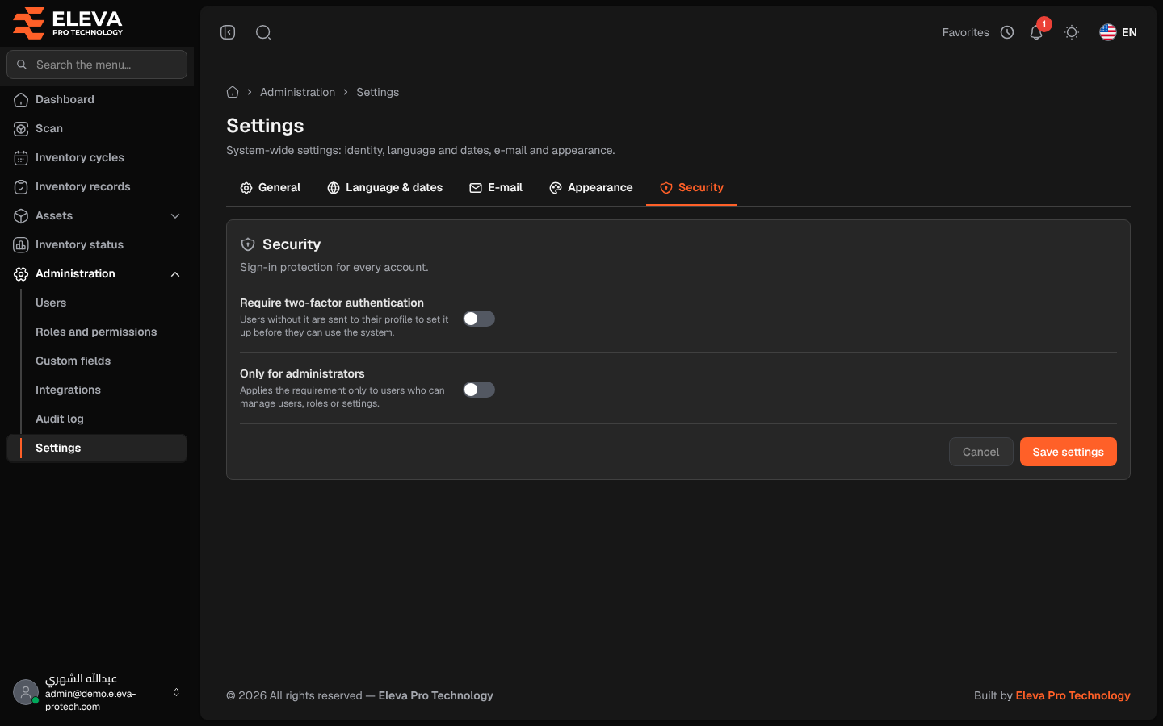Click the Security tab shield icon
Viewport: 1163px width, 726px height.
point(666,188)
